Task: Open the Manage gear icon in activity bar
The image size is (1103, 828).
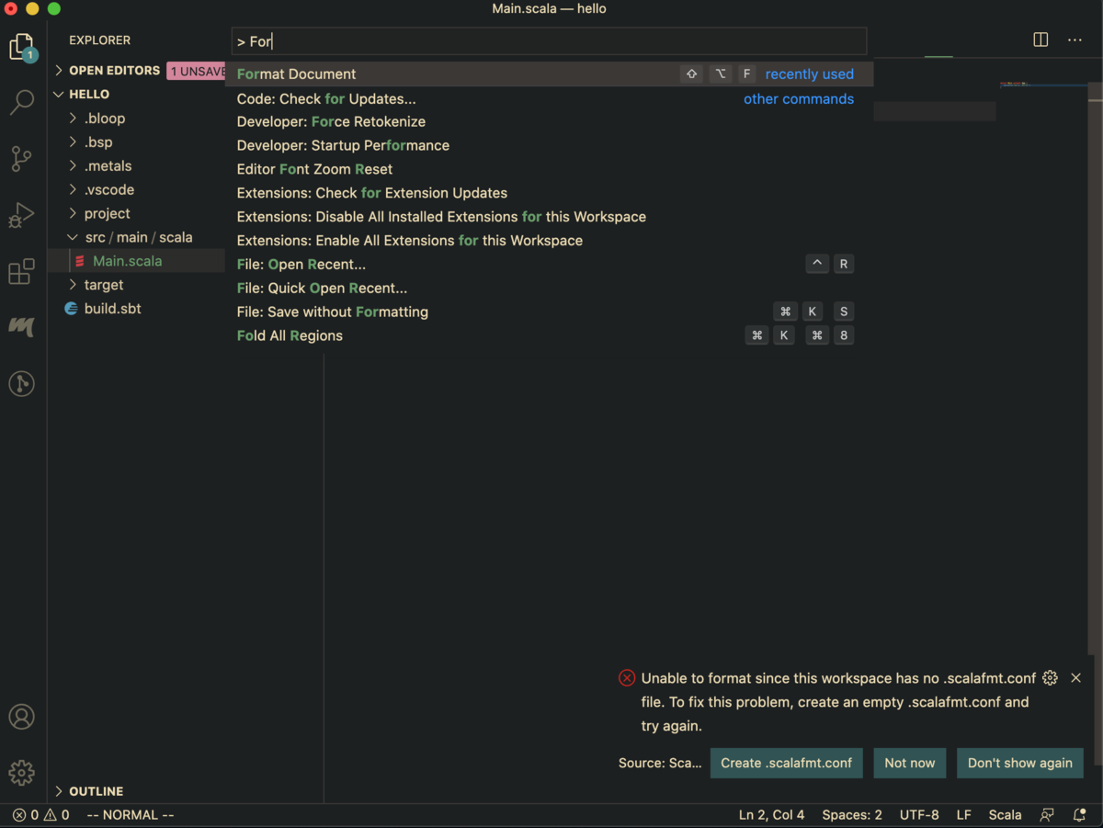Action: [22, 772]
